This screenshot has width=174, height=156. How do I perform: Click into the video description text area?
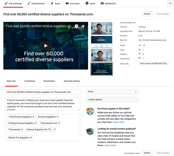click(x=42, y=104)
